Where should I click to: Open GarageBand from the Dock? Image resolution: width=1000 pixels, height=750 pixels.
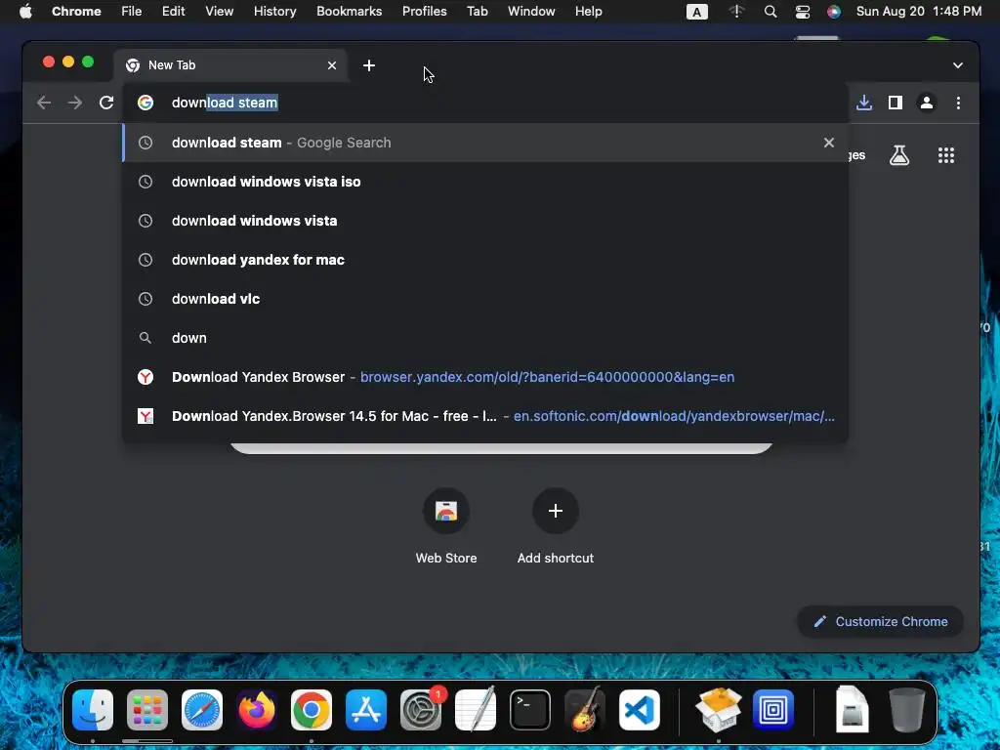[x=585, y=710]
